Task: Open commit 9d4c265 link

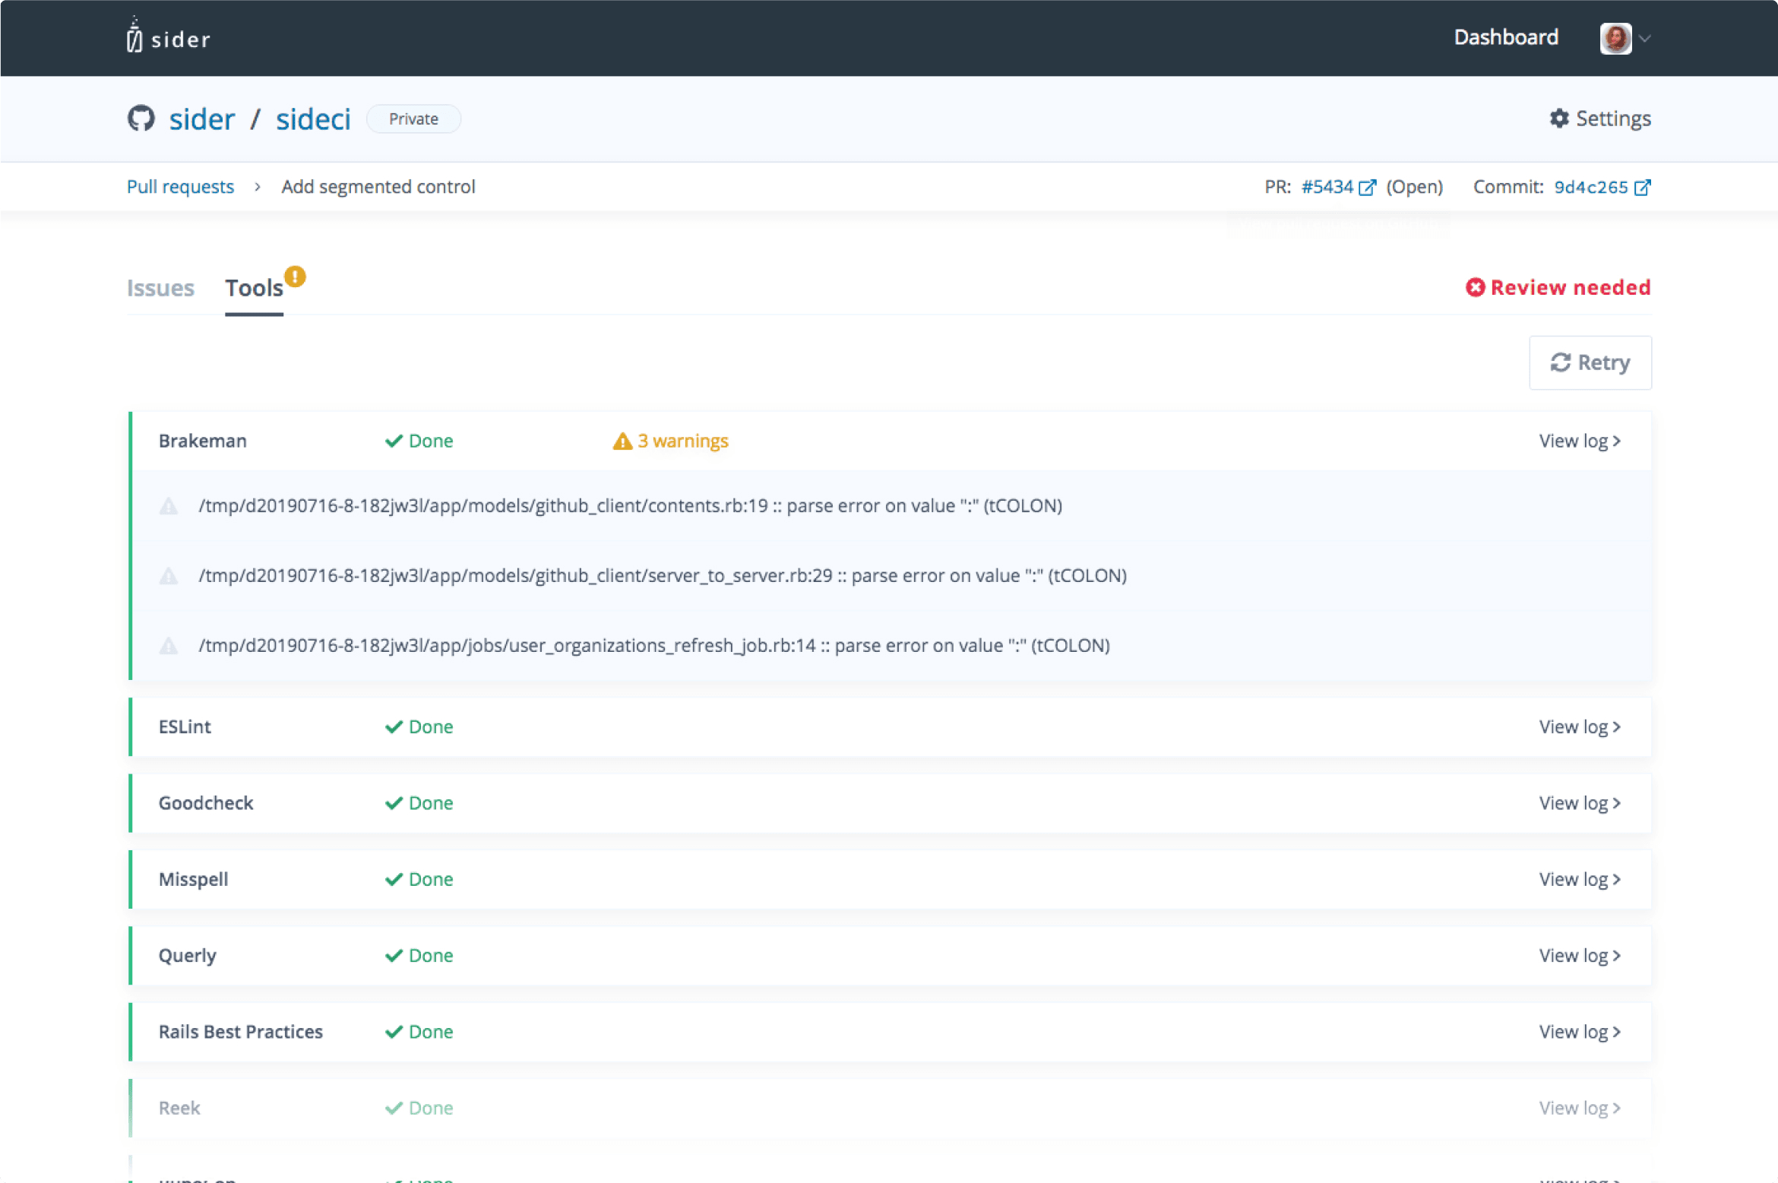Action: tap(1590, 187)
